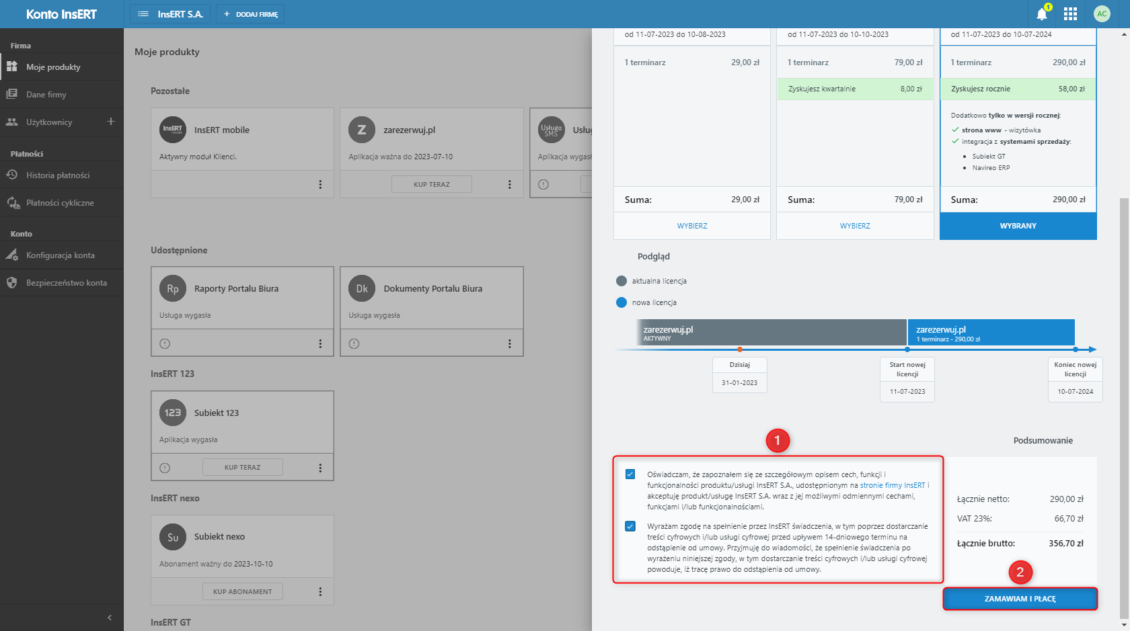Open the Raporty Portalu Biura options menu

tap(320, 343)
